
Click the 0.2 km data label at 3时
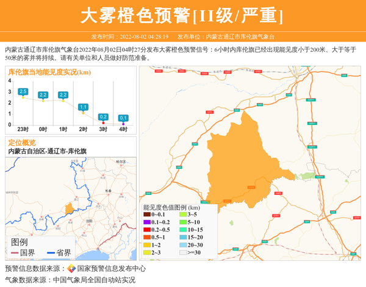(x=103, y=116)
